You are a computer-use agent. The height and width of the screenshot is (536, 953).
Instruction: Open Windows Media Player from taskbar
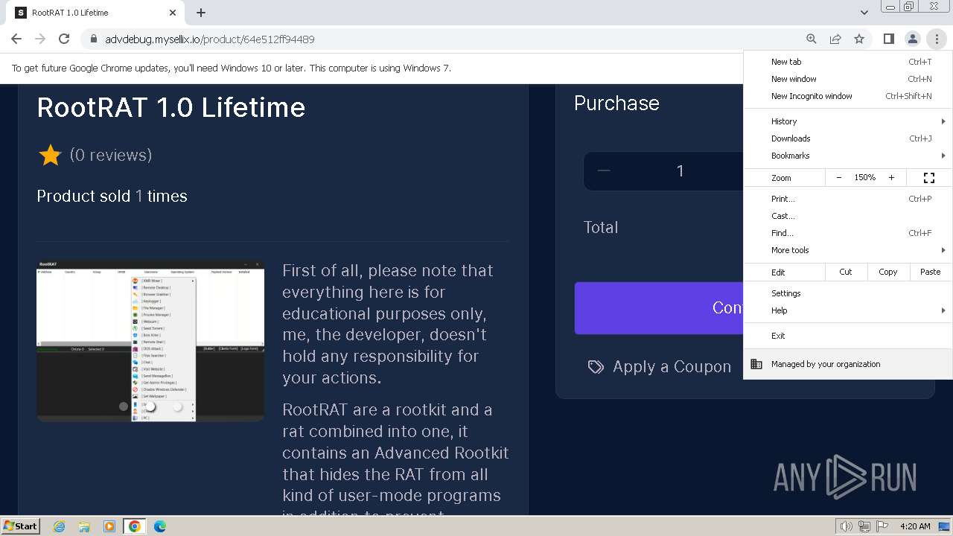point(109,526)
